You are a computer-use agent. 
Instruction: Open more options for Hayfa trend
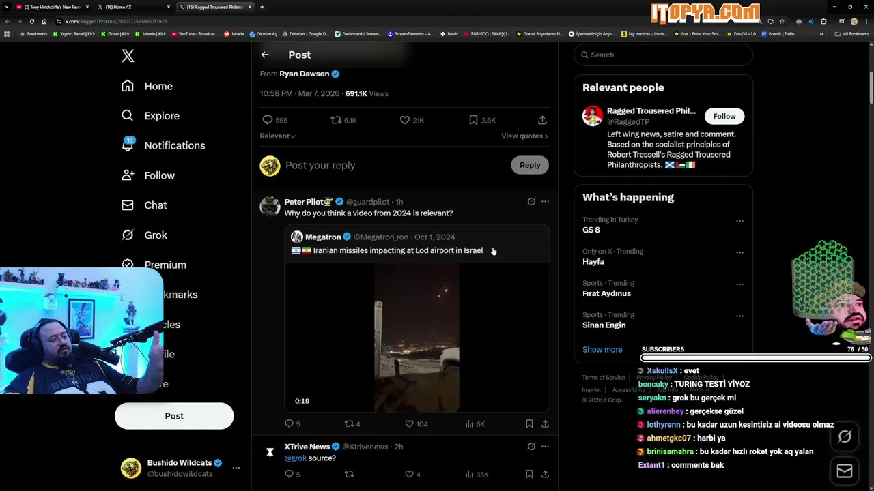pyautogui.click(x=739, y=252)
